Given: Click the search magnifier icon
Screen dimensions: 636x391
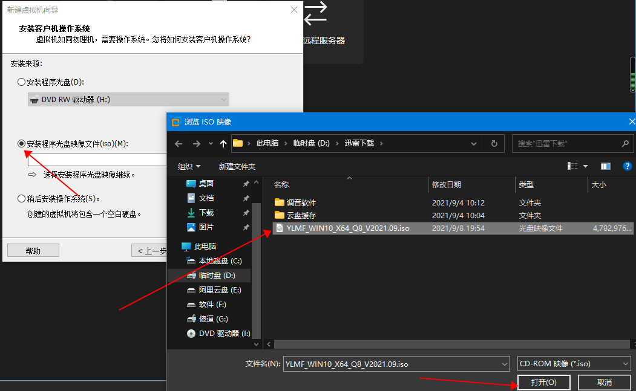Looking at the screenshot, I should point(625,143).
